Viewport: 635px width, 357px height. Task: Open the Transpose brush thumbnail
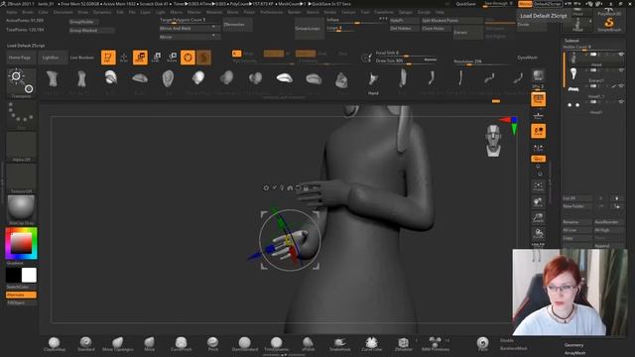tap(21, 83)
